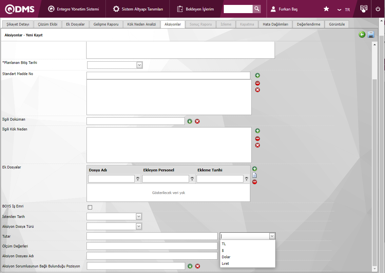
Task: Toggle the BOYS İş Emri checkbox
Action: 90,207
